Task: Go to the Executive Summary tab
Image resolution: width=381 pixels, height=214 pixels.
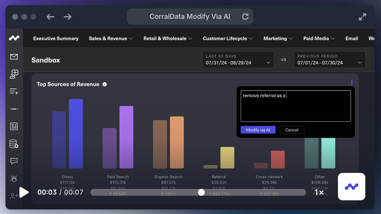Action: [x=56, y=38]
